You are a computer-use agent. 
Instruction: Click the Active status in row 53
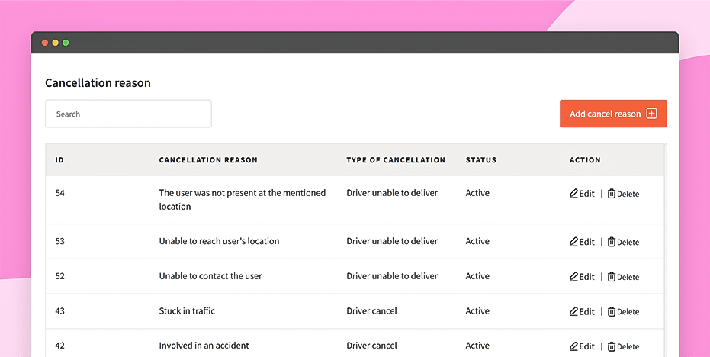(x=477, y=241)
